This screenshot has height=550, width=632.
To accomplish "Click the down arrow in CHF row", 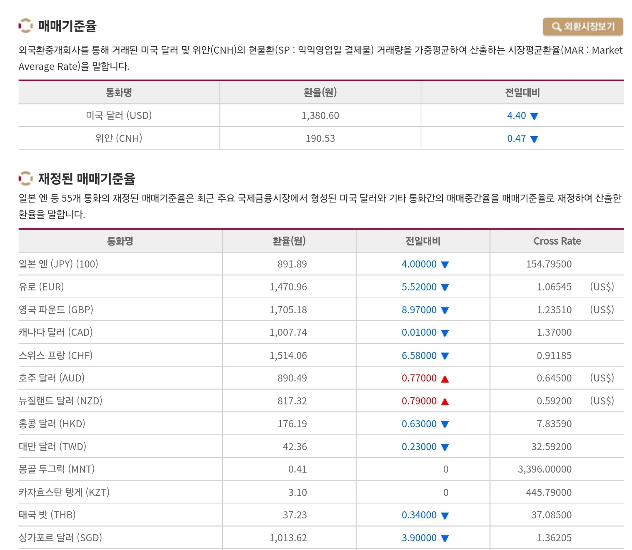I will pos(445,356).
